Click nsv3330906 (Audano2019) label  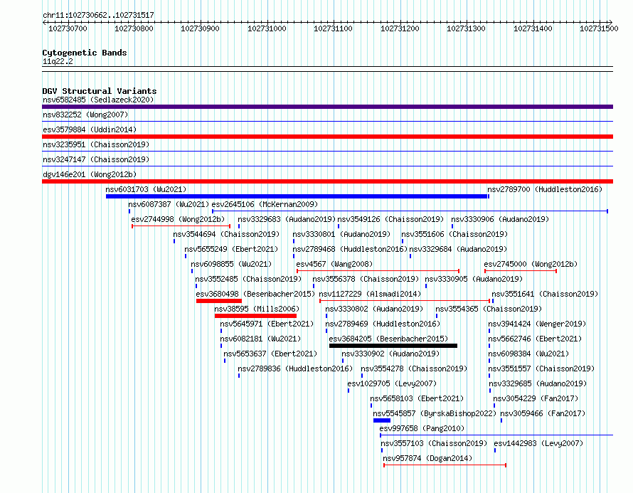(500, 219)
